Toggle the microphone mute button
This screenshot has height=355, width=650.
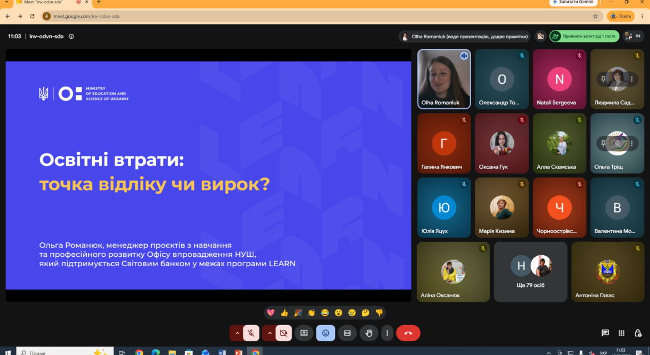(251, 333)
